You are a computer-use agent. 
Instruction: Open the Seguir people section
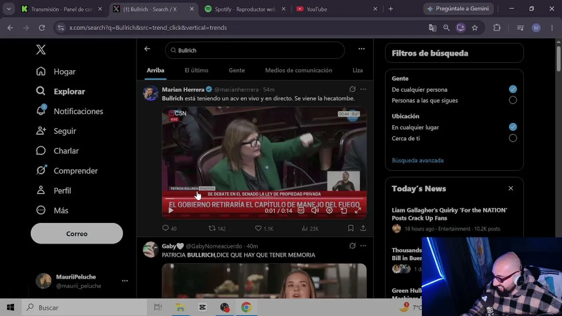(56, 131)
